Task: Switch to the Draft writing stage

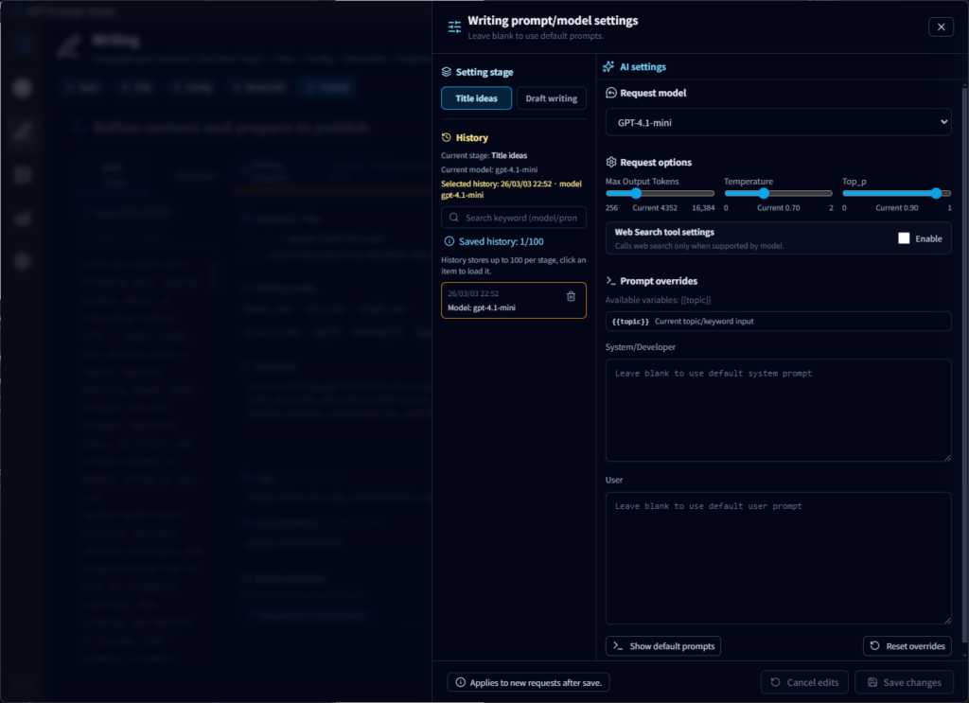Action: [x=551, y=97]
